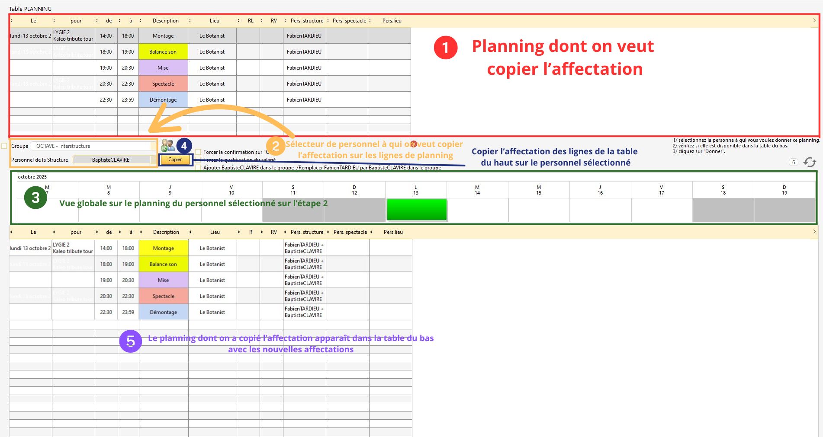Enable 'Forcer la confirmation' checkbox
823x437 pixels.
click(x=198, y=152)
